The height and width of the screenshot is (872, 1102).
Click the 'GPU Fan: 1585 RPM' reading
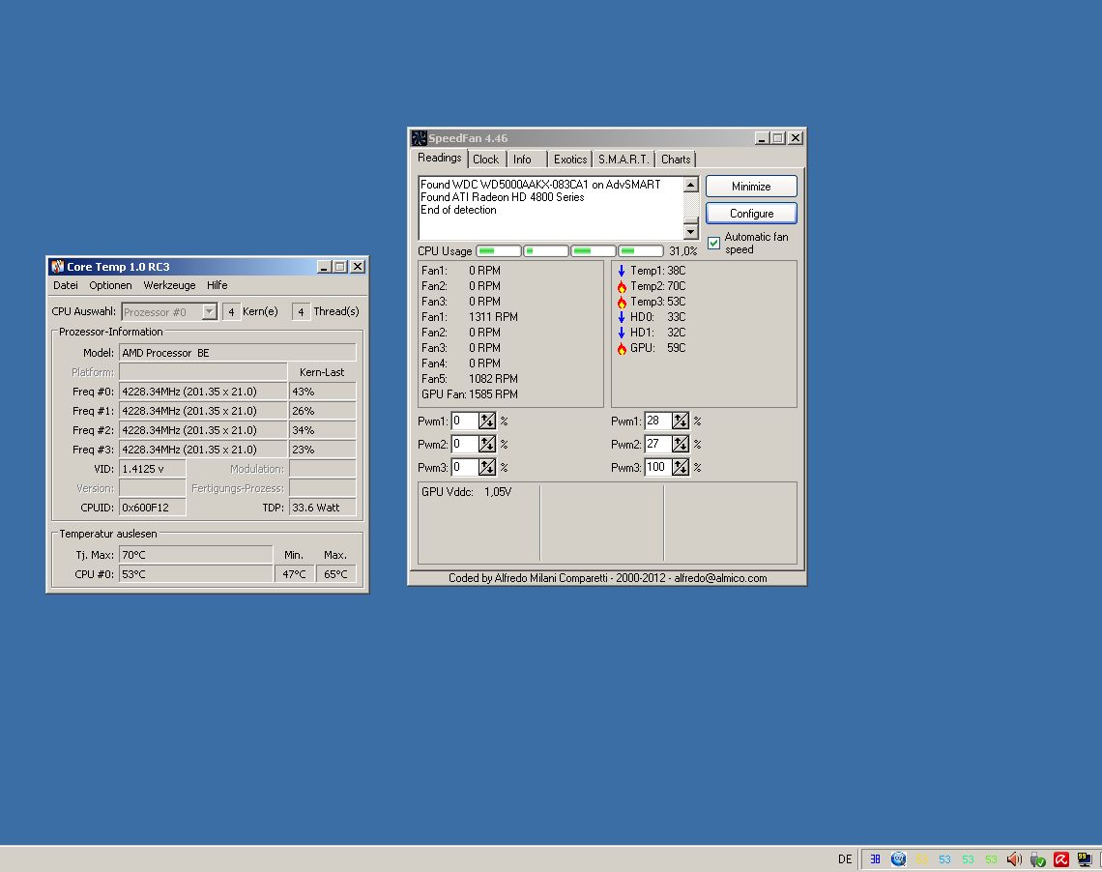pos(470,394)
